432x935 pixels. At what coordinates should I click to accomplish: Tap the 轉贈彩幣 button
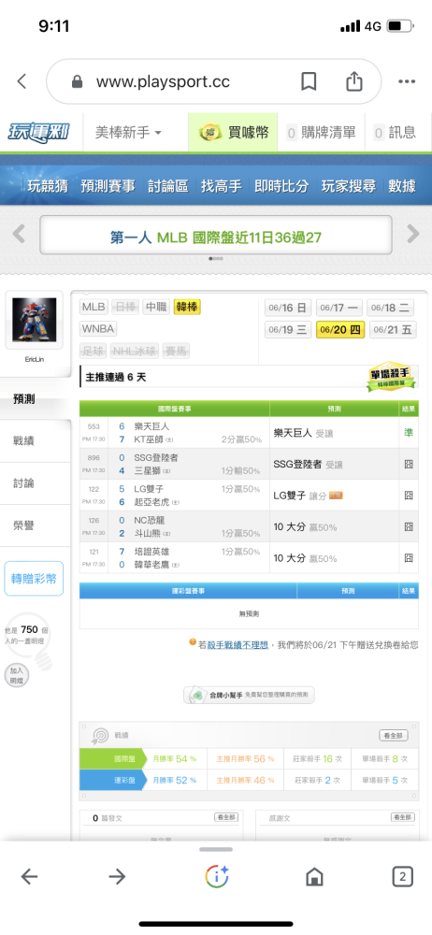[34, 579]
